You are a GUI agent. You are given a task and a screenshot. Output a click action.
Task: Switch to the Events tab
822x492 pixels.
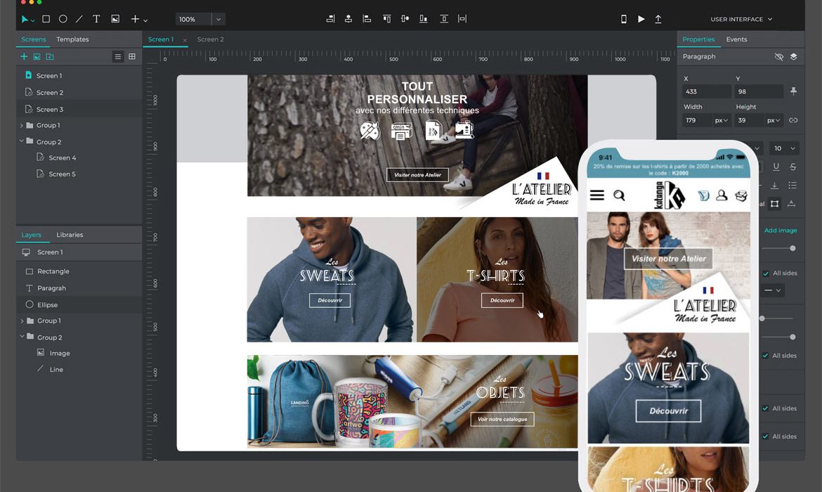(736, 39)
